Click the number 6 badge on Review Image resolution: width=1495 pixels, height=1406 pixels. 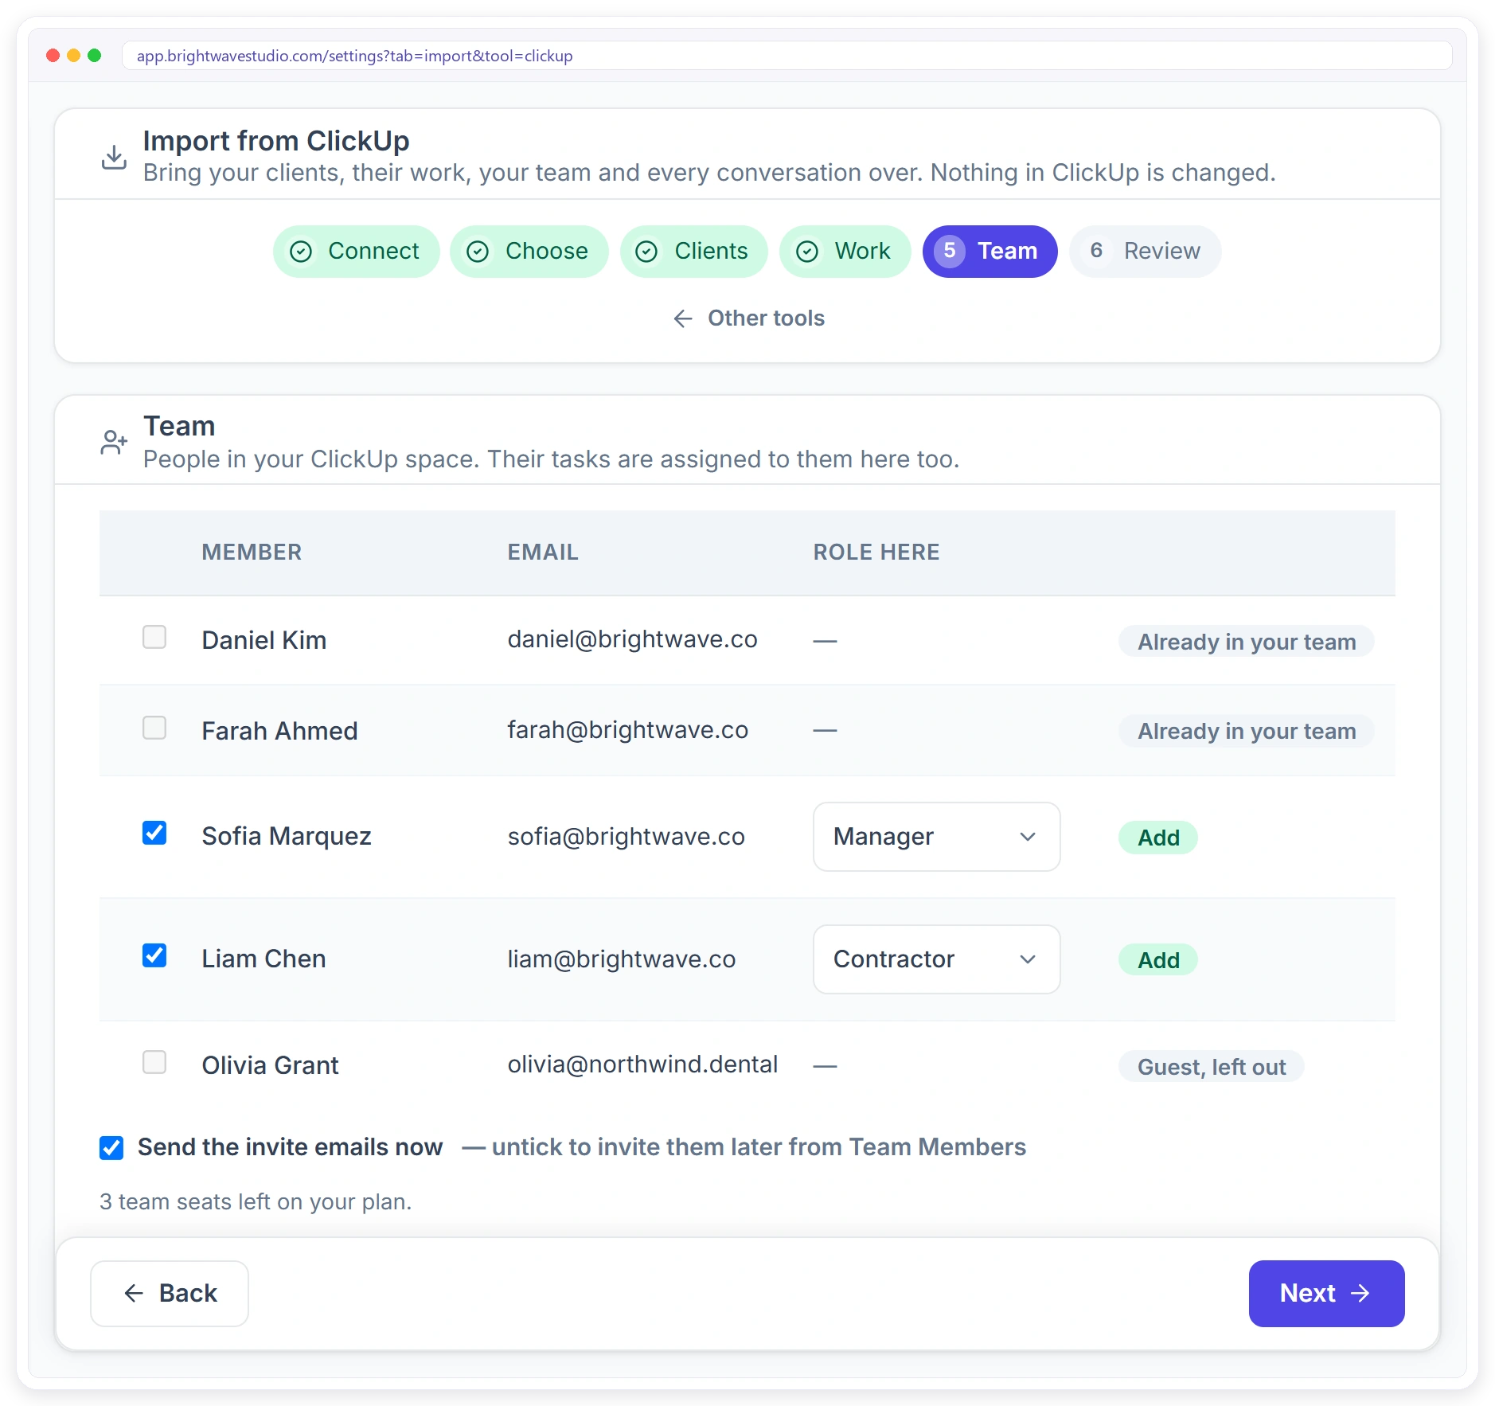(1096, 251)
